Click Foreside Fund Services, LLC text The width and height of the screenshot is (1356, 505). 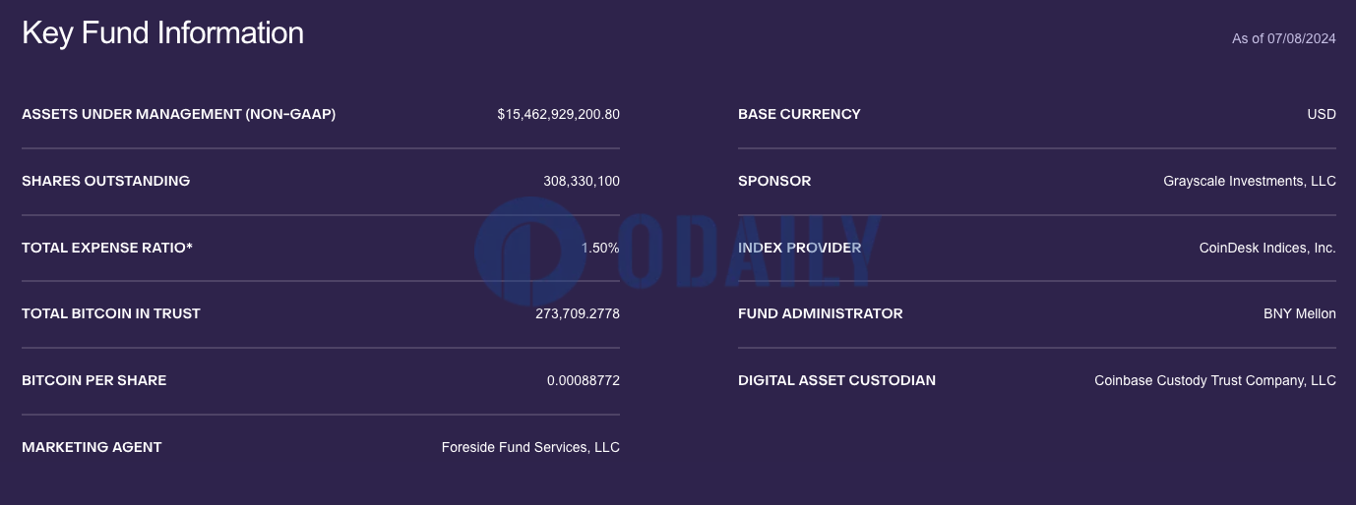[x=530, y=447]
